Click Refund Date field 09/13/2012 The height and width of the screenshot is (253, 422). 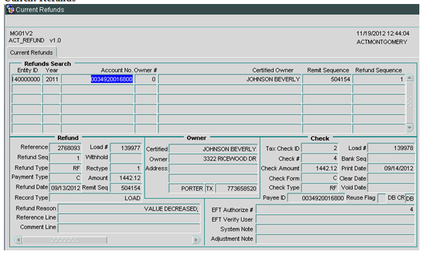(x=65, y=188)
